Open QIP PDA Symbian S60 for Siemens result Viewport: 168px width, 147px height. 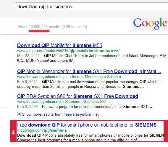[77, 96]
